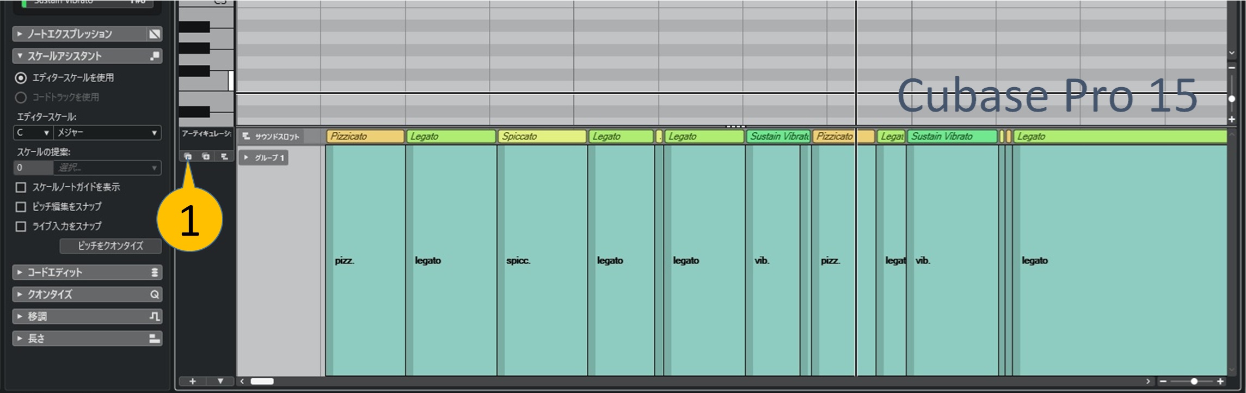Open the root note C dropdown

pos(33,133)
